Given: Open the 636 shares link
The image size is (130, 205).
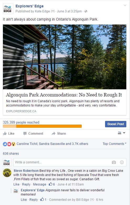Looking at the screenshot, I should [x=11, y=154].
